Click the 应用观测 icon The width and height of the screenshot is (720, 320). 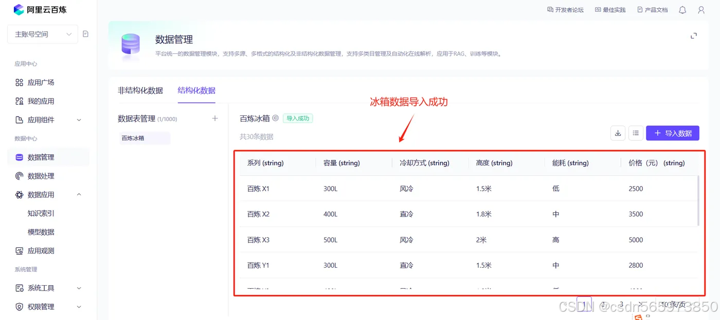tap(19, 251)
